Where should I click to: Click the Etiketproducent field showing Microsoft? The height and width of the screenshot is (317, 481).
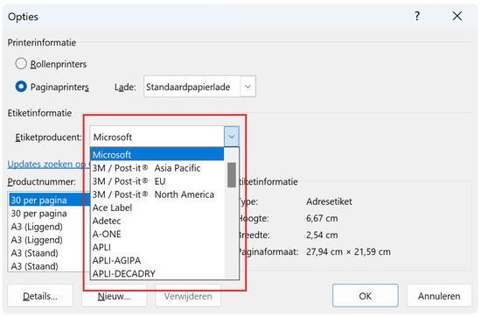157,137
